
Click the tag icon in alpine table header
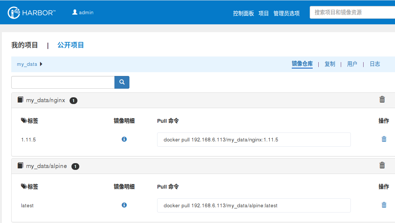24,186
